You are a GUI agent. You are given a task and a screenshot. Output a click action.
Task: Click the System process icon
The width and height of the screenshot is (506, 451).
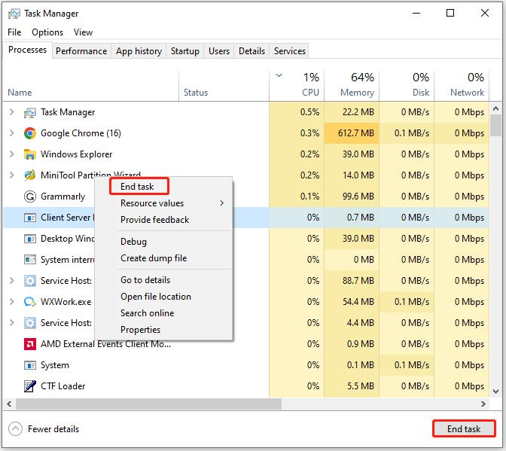[30, 365]
